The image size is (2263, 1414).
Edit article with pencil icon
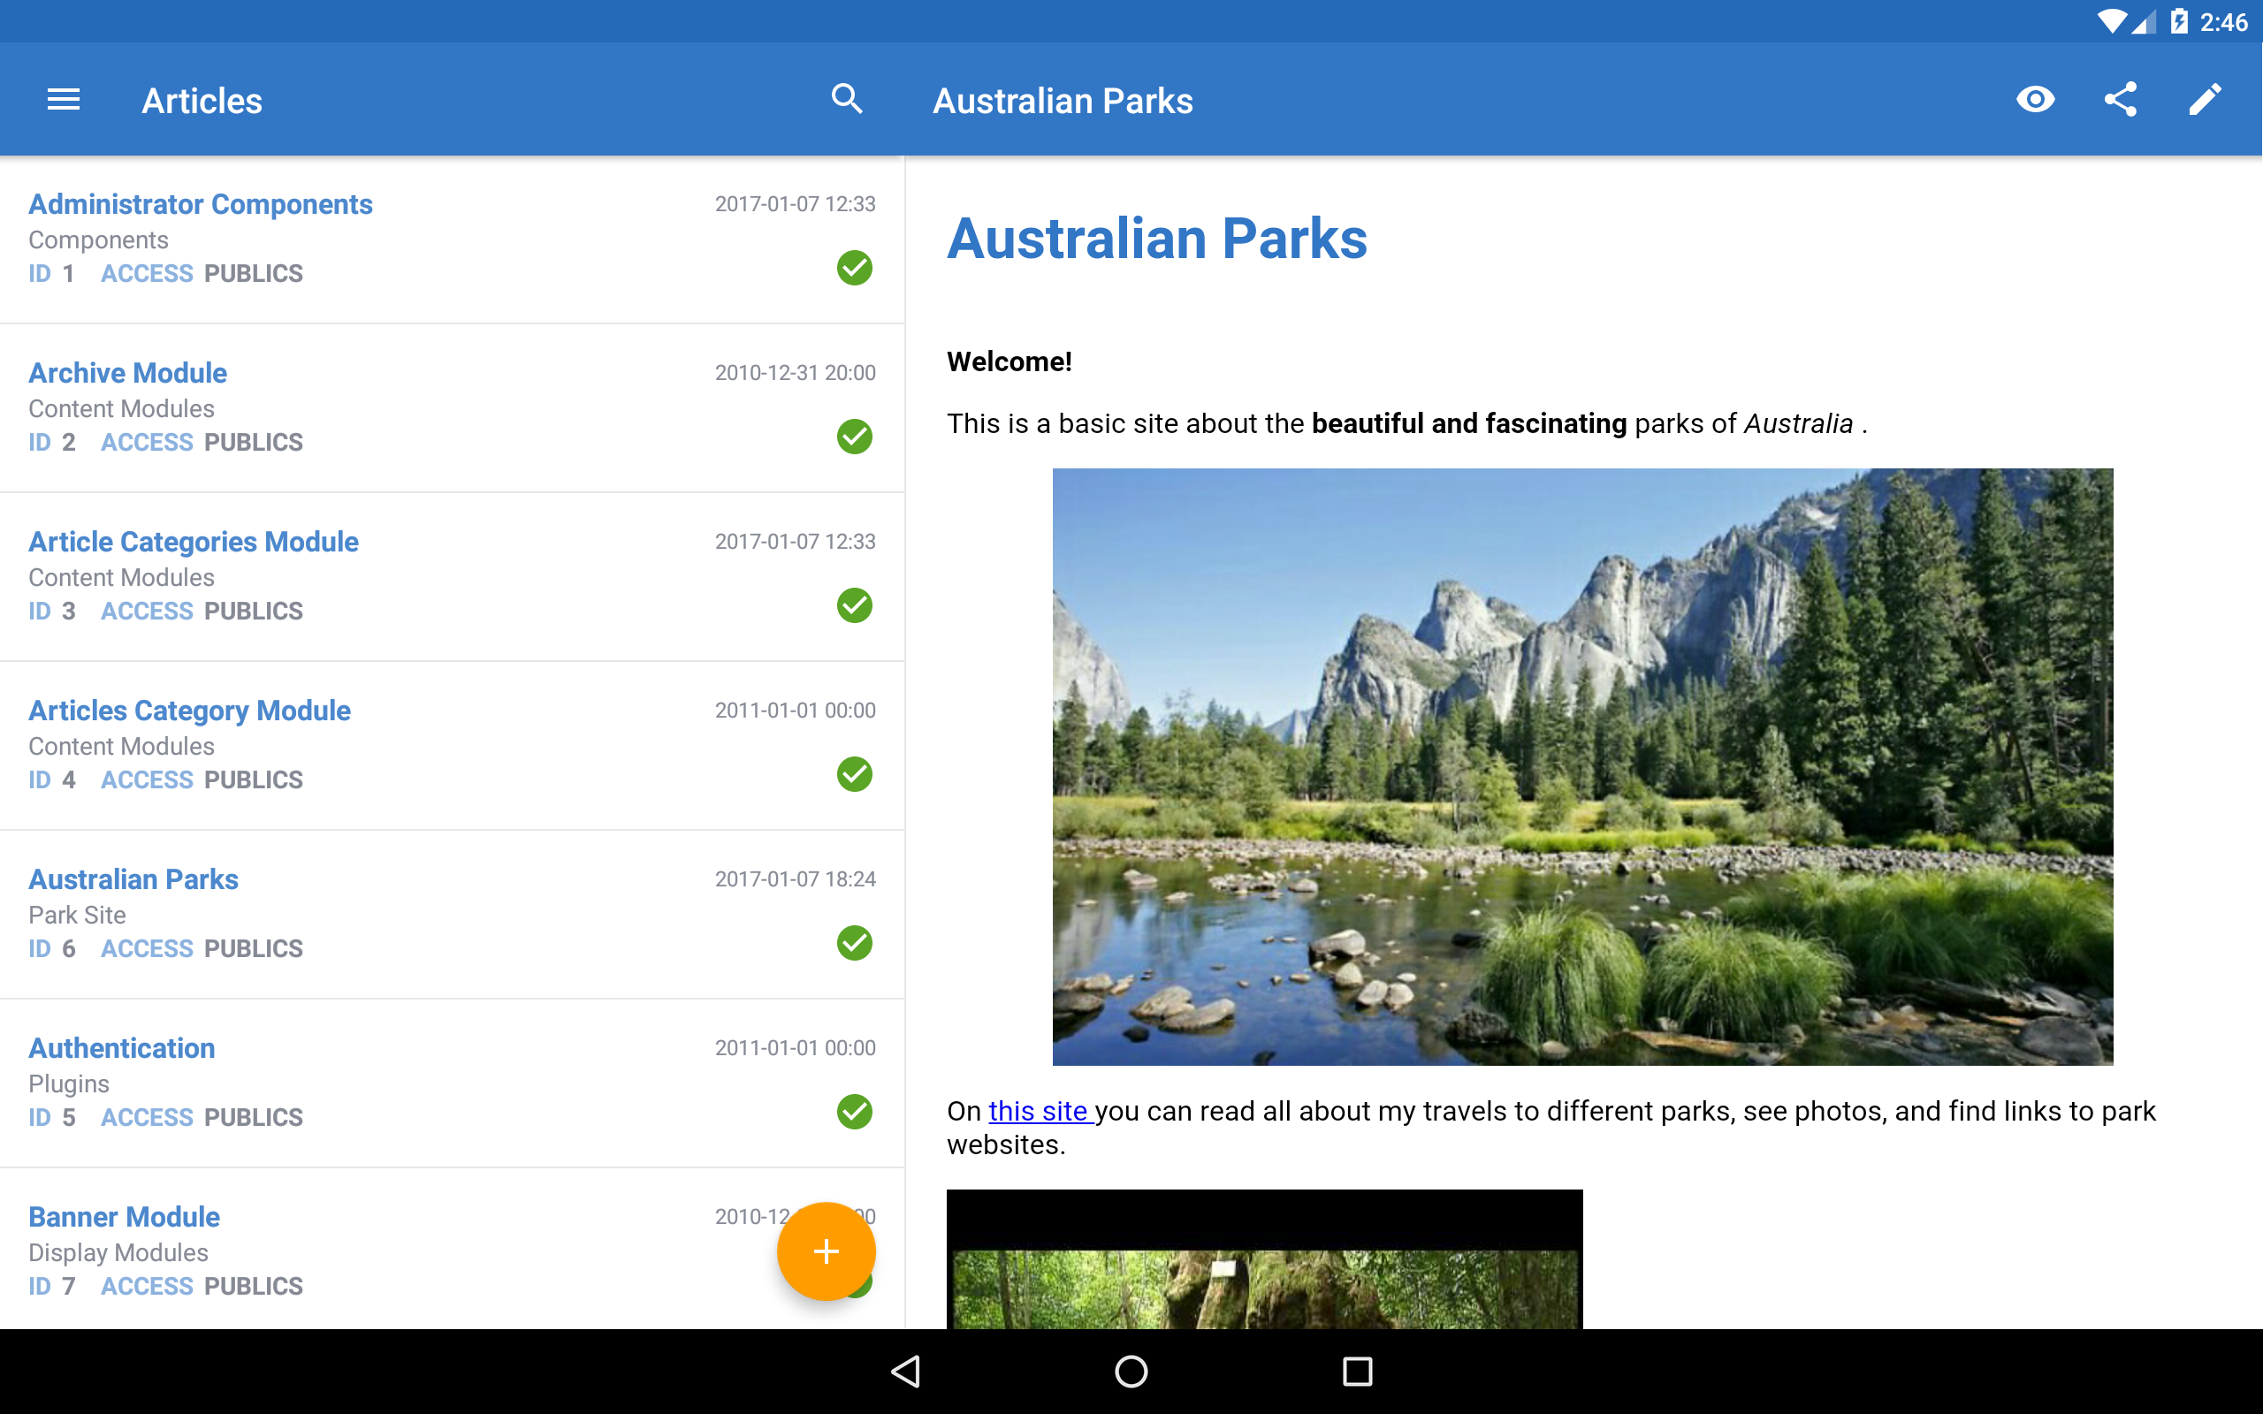point(2204,99)
